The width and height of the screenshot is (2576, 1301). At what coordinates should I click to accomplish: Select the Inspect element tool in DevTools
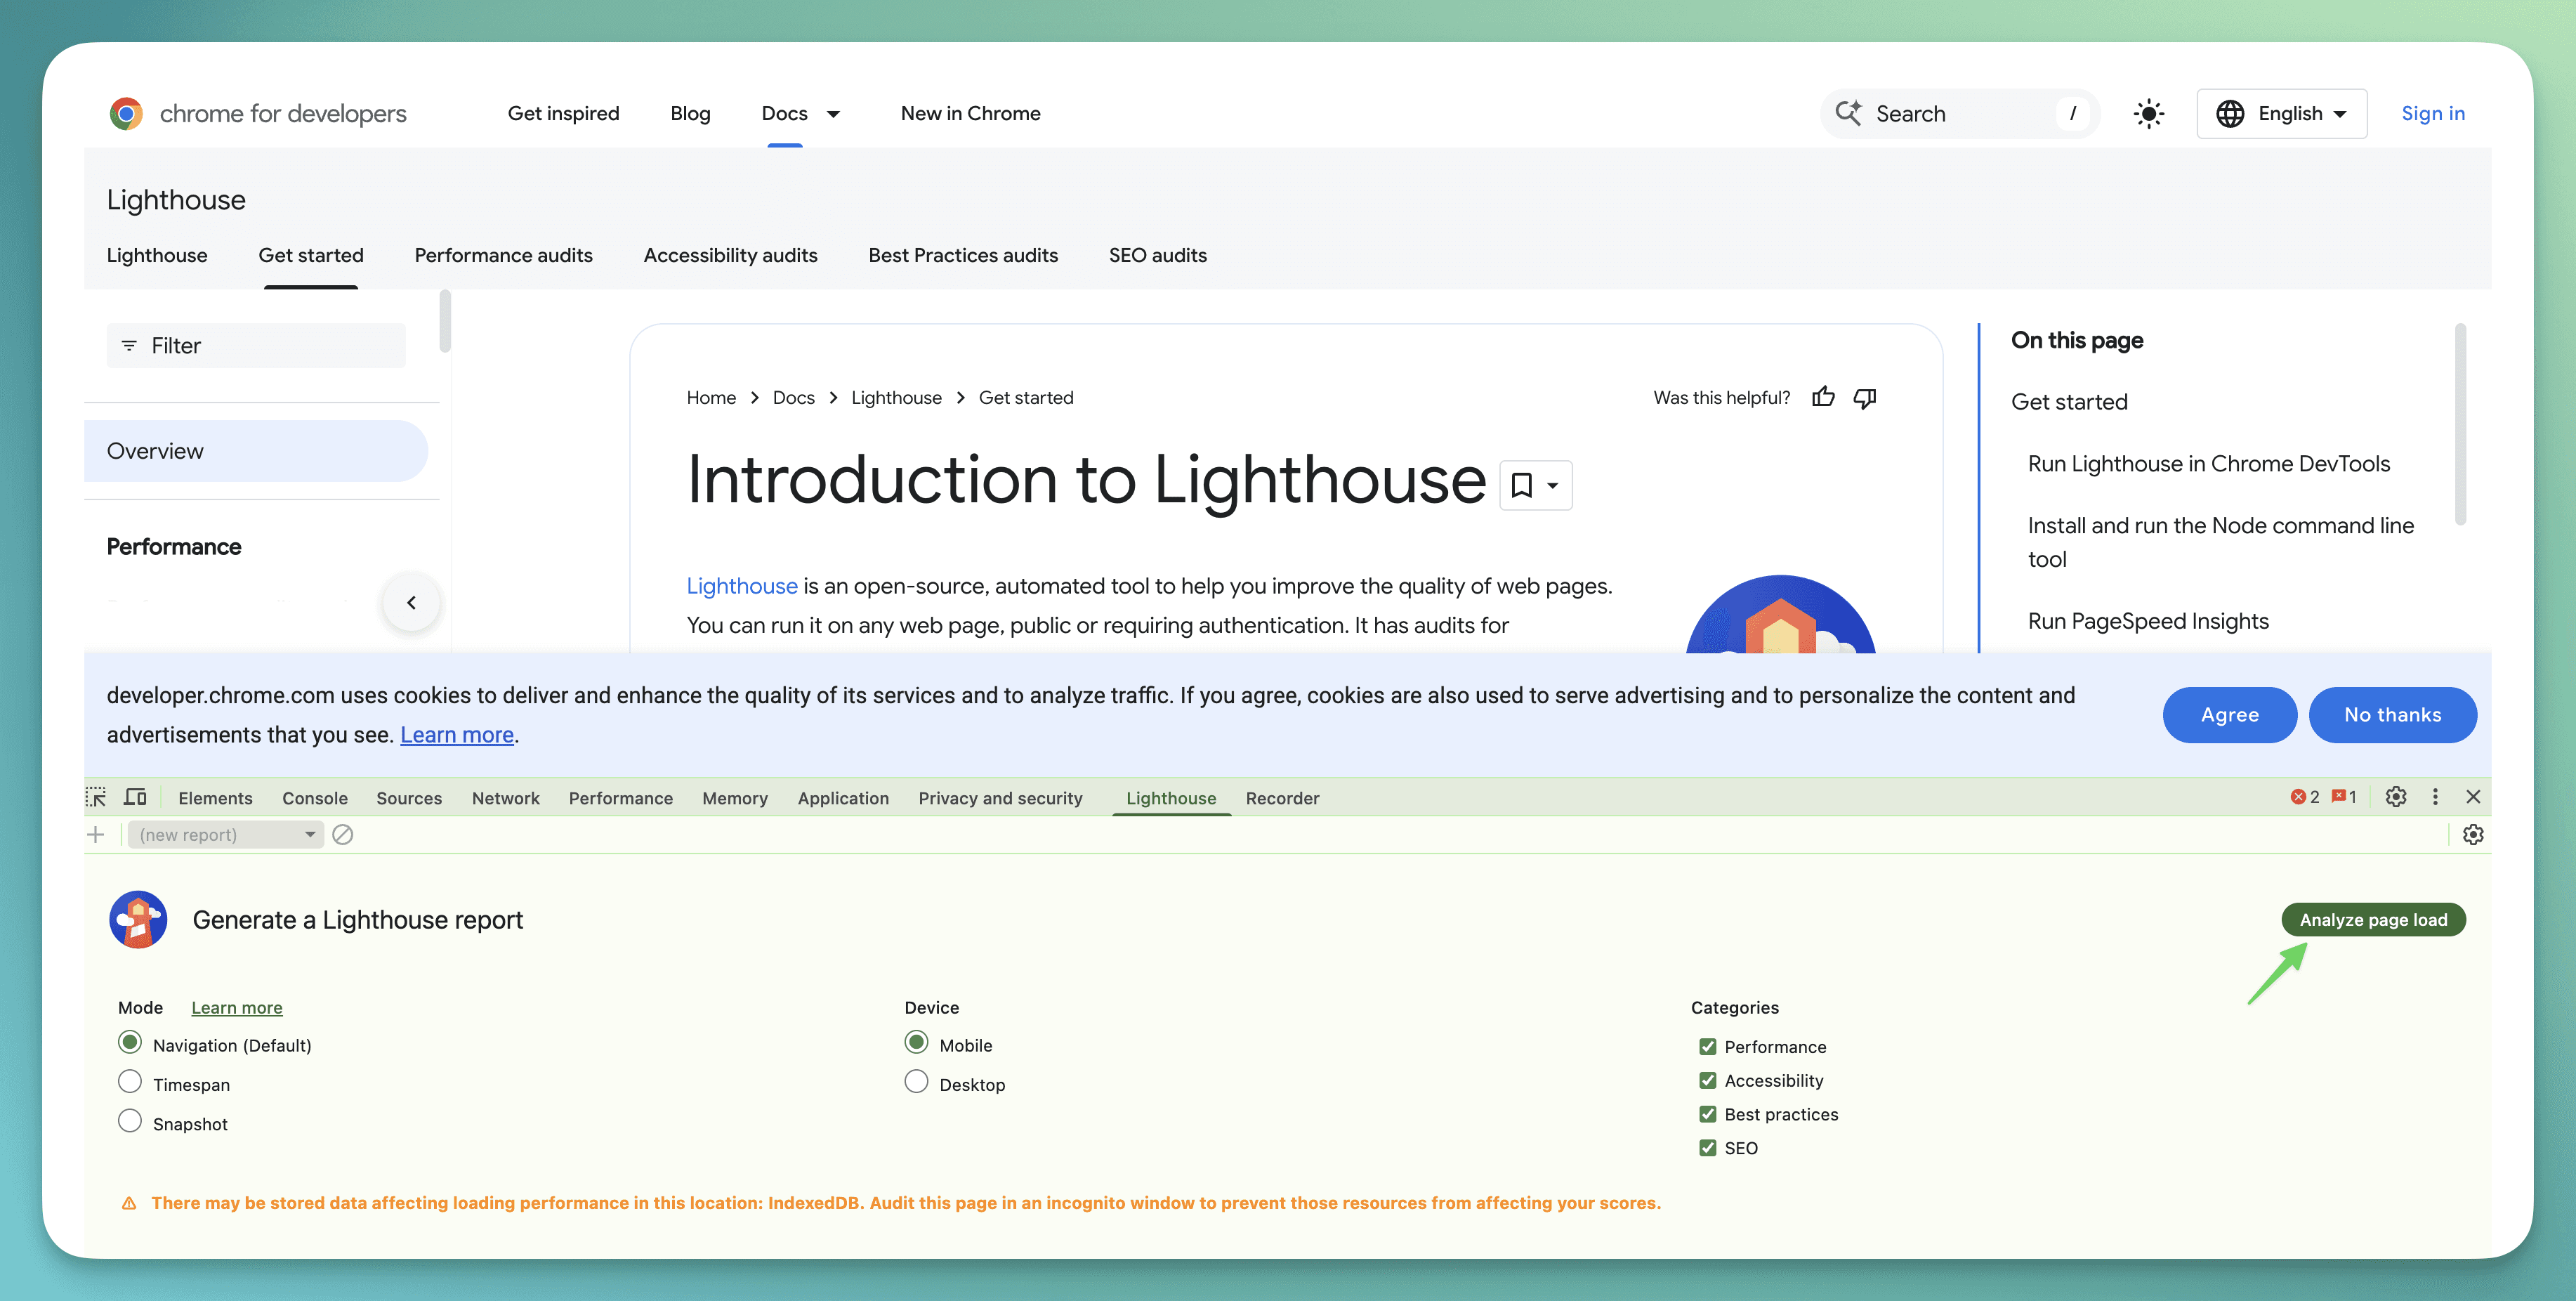96,797
